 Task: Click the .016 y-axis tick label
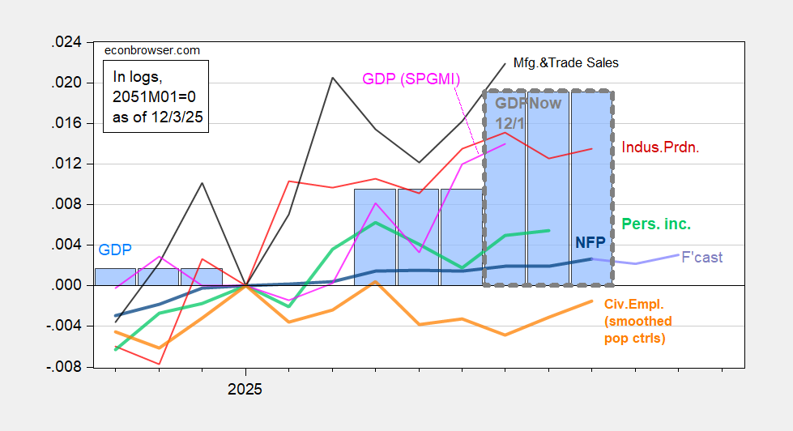(x=67, y=124)
